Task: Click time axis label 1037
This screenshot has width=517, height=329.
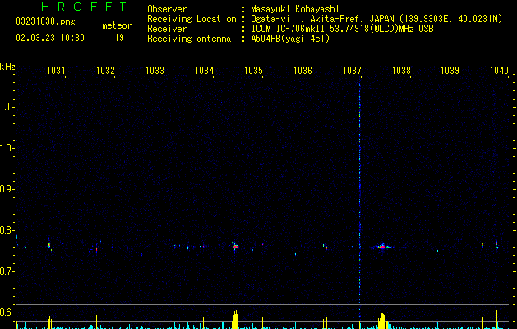Action: [352, 70]
